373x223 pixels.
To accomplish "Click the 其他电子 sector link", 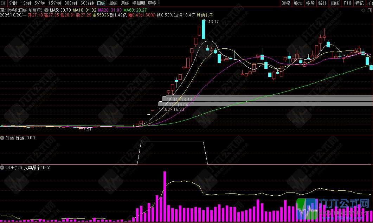I will 205,15.
